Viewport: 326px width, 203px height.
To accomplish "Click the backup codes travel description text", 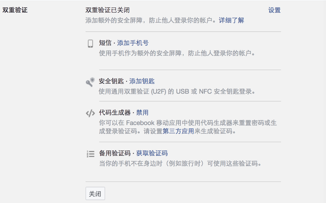I will (x=180, y=164).
